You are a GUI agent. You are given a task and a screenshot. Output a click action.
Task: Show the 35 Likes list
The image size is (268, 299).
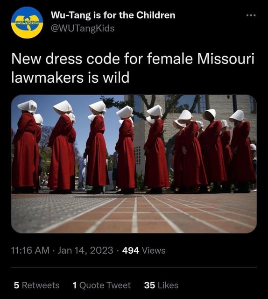(161, 285)
